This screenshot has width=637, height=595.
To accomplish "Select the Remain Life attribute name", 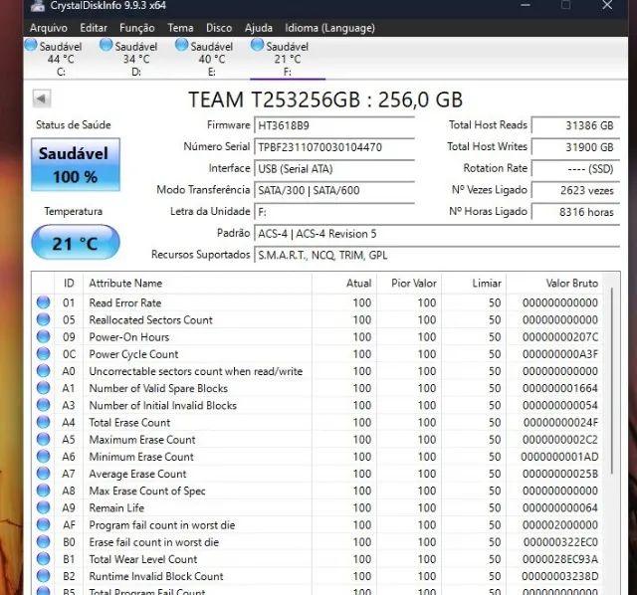I will [x=116, y=507].
